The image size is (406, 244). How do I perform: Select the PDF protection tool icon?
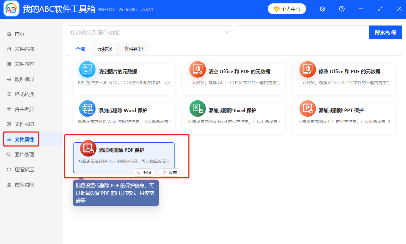pos(88,148)
